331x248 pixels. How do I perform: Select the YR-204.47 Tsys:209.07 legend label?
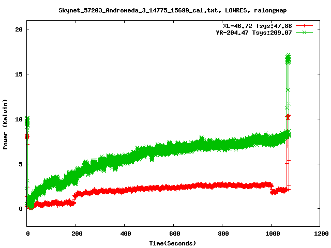coord(254,33)
